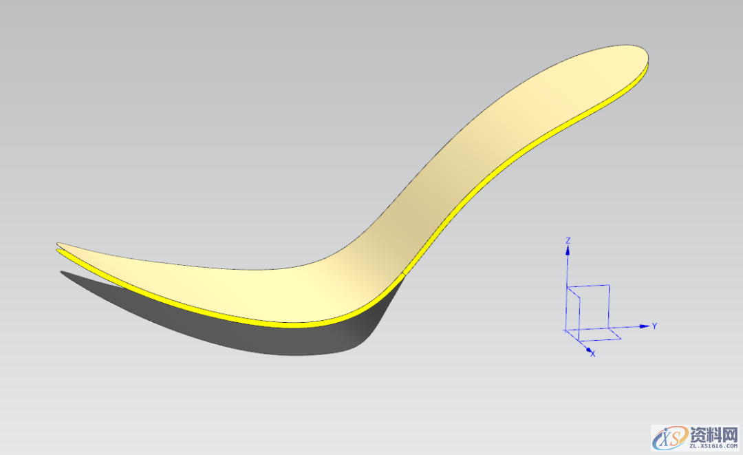The height and width of the screenshot is (455, 743).
Task: Click the pointed toe tip of the model
Action: (59, 244)
